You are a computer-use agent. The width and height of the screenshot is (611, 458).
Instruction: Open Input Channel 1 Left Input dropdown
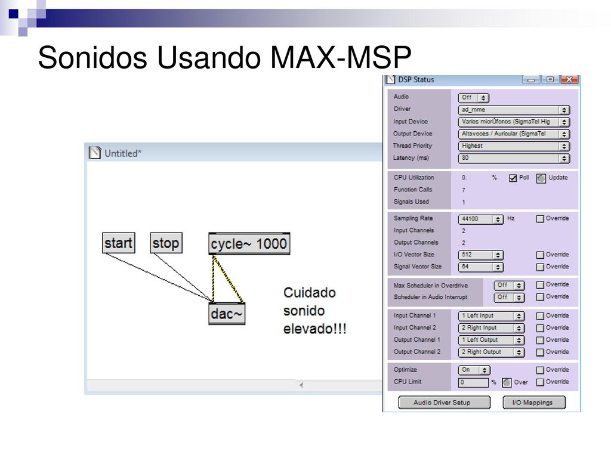click(492, 316)
